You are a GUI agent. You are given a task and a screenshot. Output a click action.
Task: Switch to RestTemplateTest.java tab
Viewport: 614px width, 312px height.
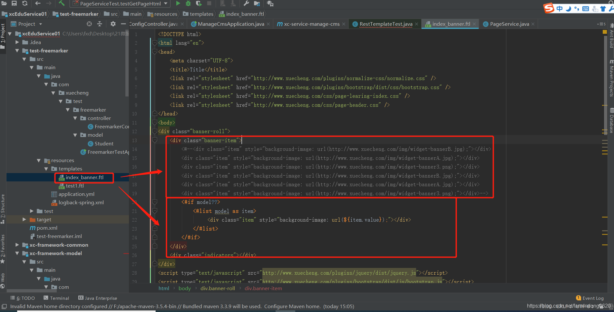point(385,24)
